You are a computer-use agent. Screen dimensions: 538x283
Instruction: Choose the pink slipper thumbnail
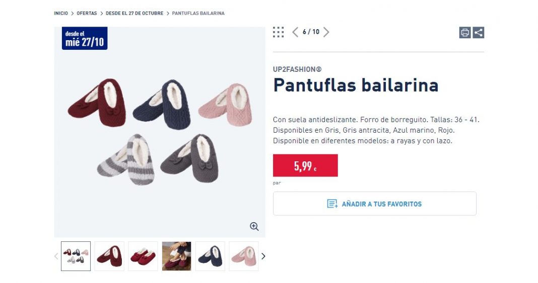244,256
